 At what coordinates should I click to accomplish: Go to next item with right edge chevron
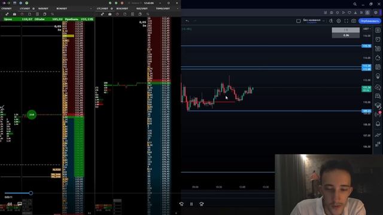(381, 107)
